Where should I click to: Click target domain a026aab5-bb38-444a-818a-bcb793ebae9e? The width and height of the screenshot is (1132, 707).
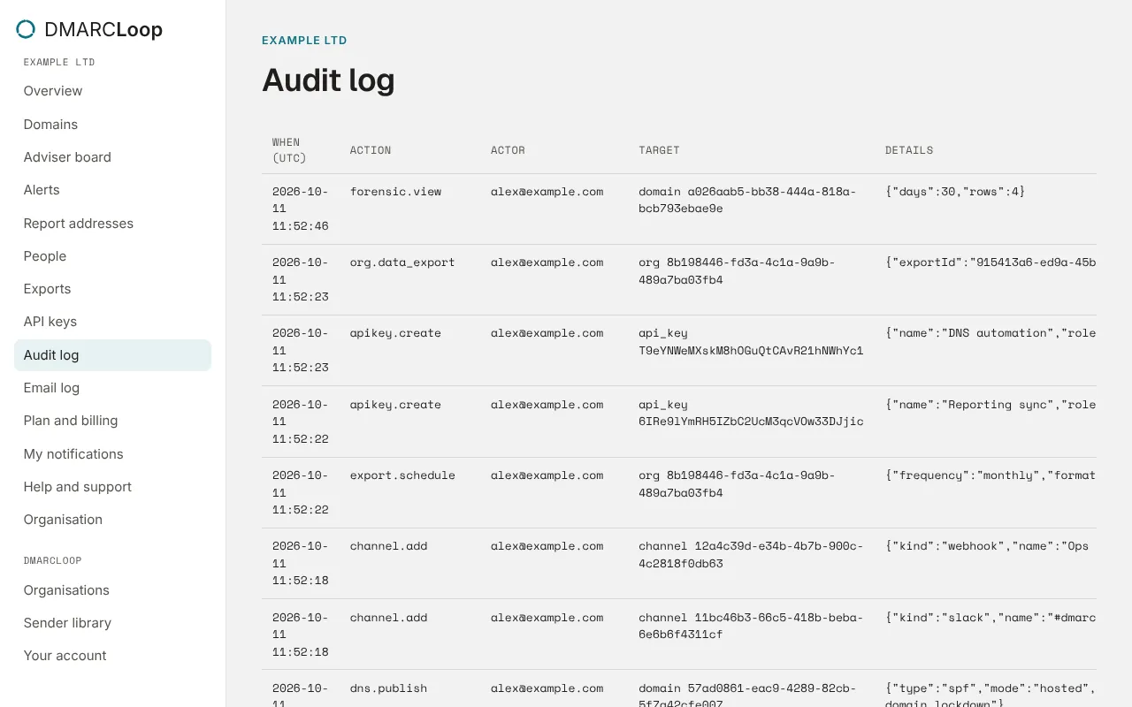[747, 201]
